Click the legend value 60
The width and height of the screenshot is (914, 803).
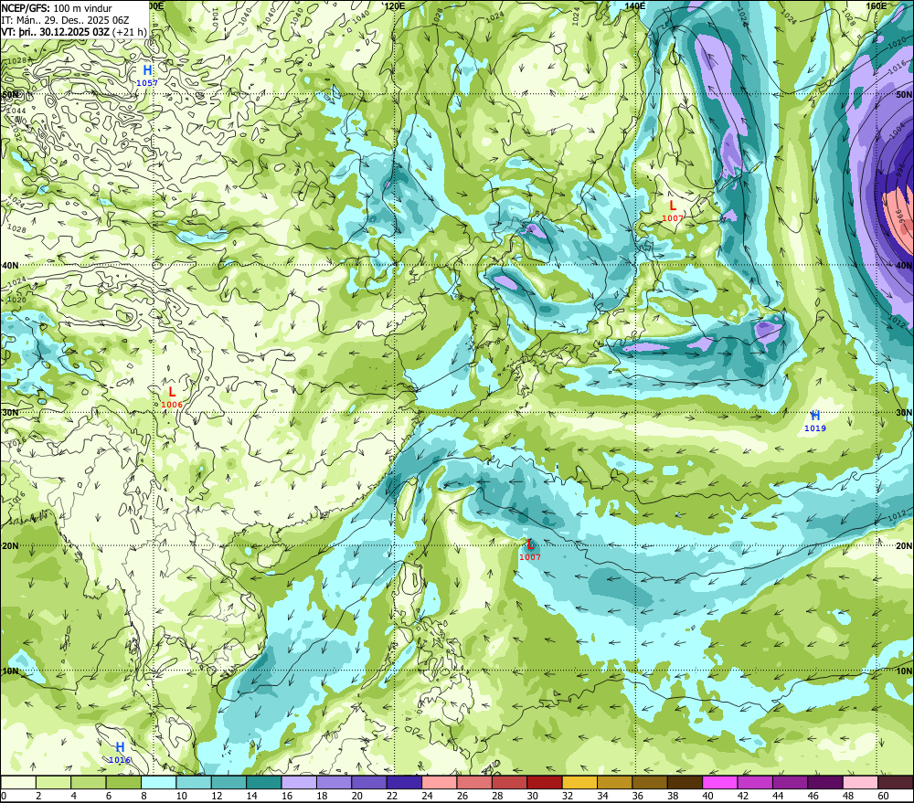[x=883, y=796]
